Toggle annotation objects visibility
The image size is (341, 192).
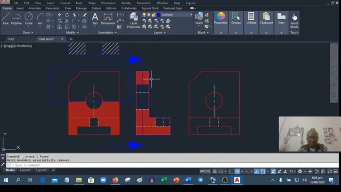tap(273, 172)
